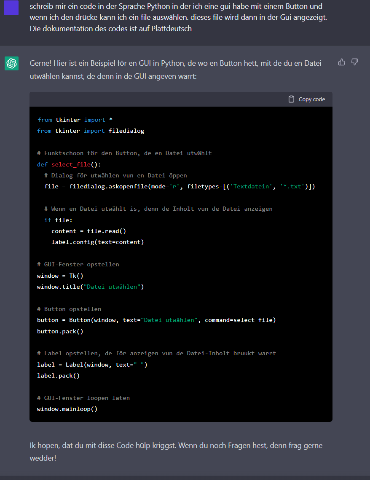The height and width of the screenshot is (480, 370).
Task: Click the 'from tkinter import *' code line
Action: [x=75, y=120]
